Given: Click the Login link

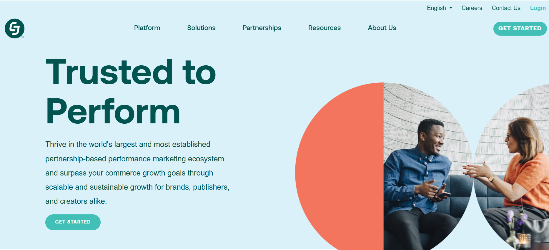Looking at the screenshot, I should 538,8.
